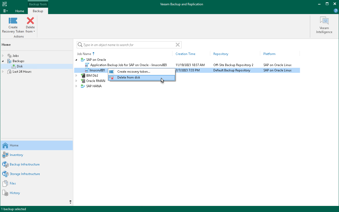Expand the IBM Db2 backup group
The width and height of the screenshot is (339, 212).
pyautogui.click(x=76, y=76)
